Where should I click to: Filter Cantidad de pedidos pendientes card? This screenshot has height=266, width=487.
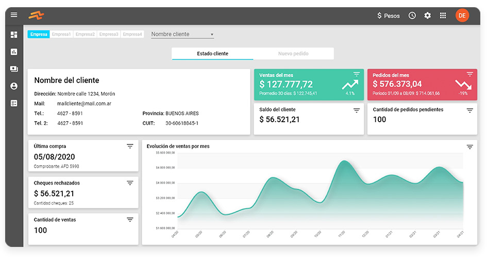tap(469, 110)
